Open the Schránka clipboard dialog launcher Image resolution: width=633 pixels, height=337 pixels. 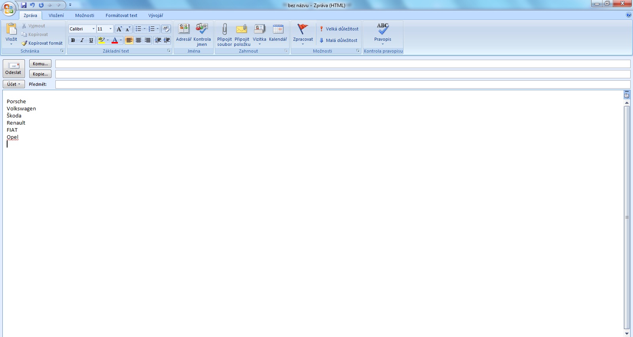(x=62, y=51)
